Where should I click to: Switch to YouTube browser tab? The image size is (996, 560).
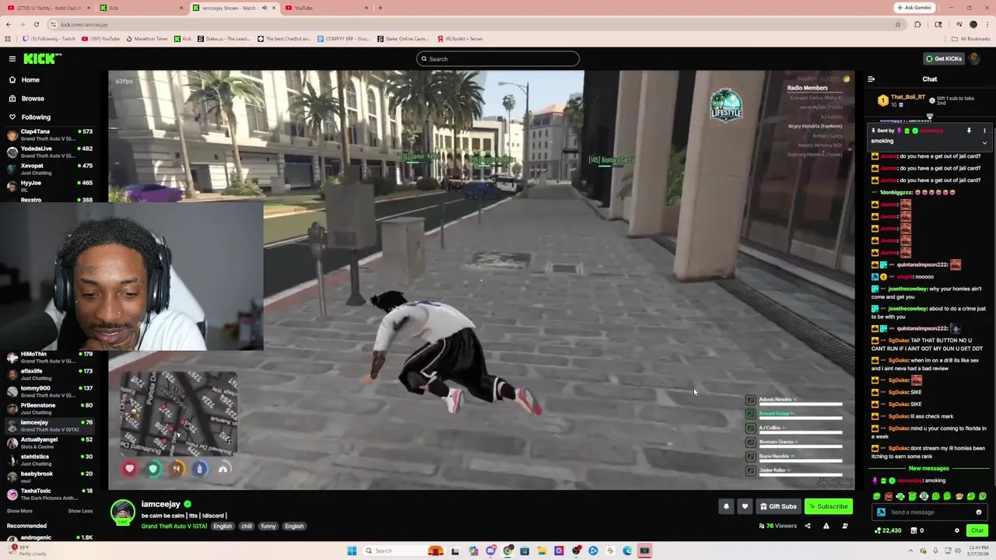pos(327,8)
